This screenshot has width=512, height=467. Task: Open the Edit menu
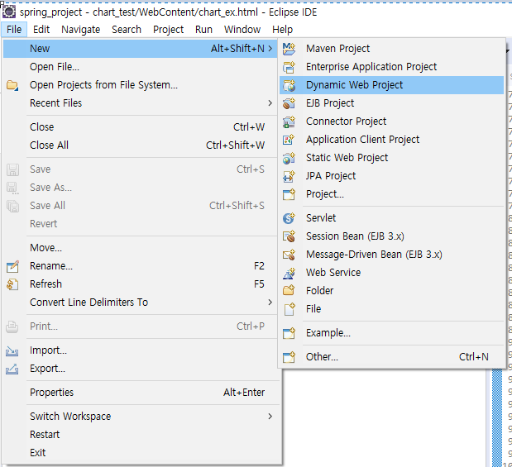click(41, 30)
